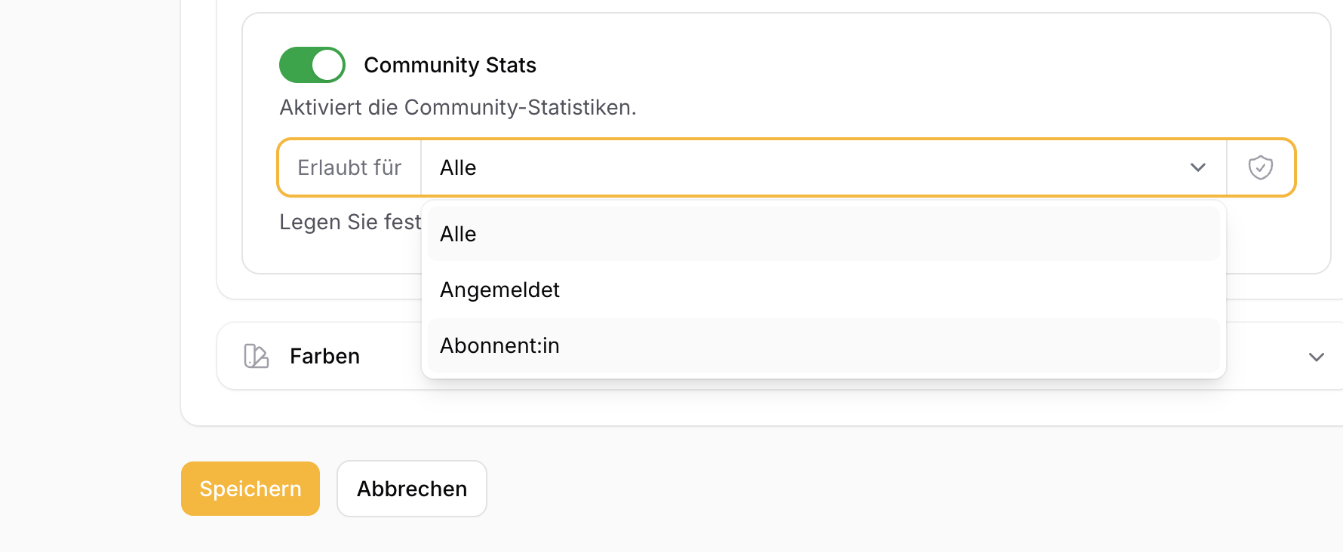Click the Aktiviert die Community-Statistiken description

(458, 107)
